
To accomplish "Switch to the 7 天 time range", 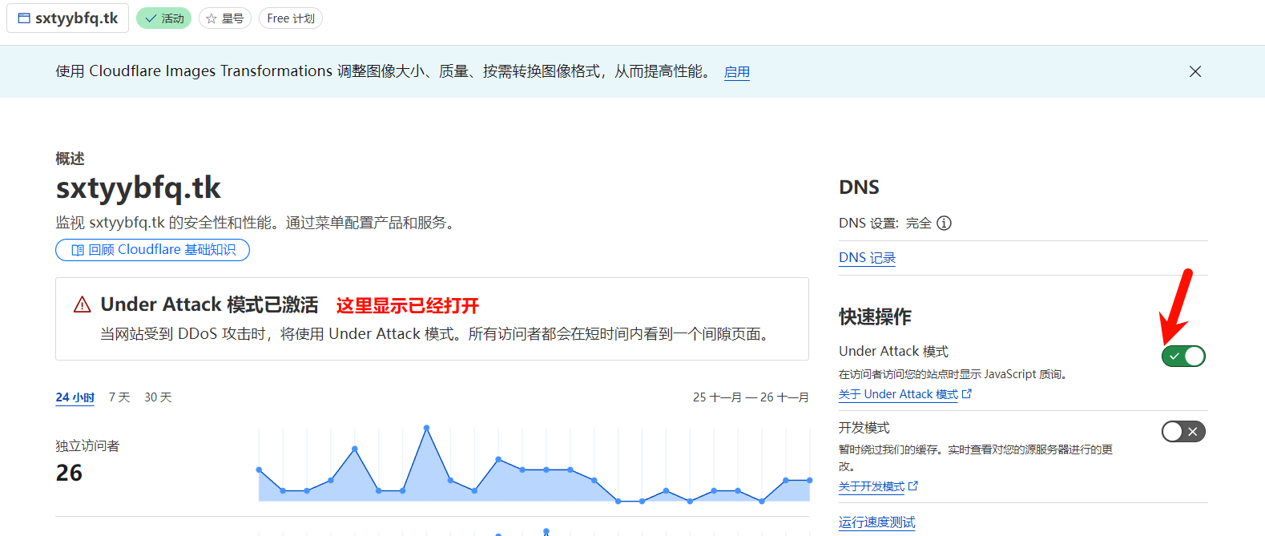I will (x=119, y=397).
